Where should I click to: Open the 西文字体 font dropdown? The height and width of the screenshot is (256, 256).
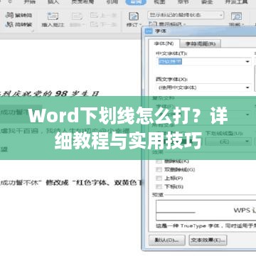click(x=247, y=87)
